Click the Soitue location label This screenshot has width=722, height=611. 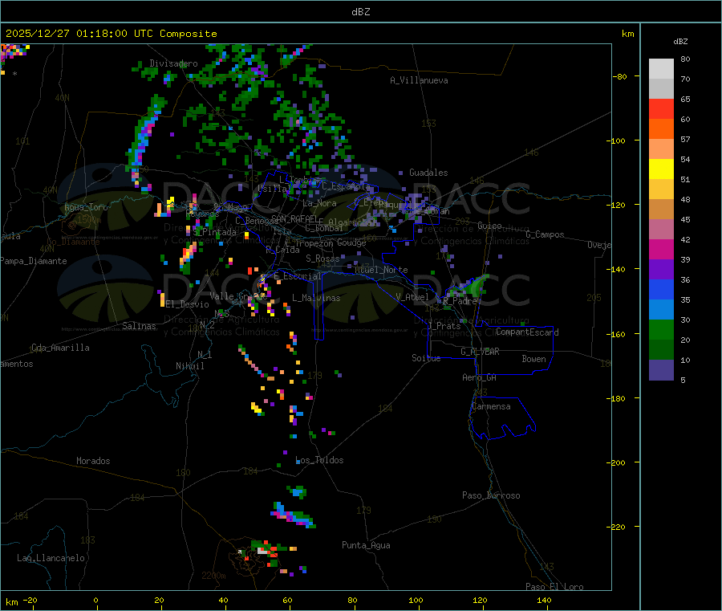point(426,358)
